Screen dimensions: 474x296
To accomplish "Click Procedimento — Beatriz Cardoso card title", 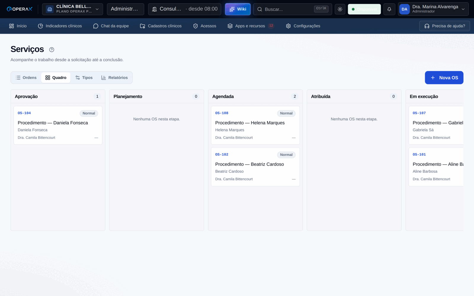I will [249, 164].
